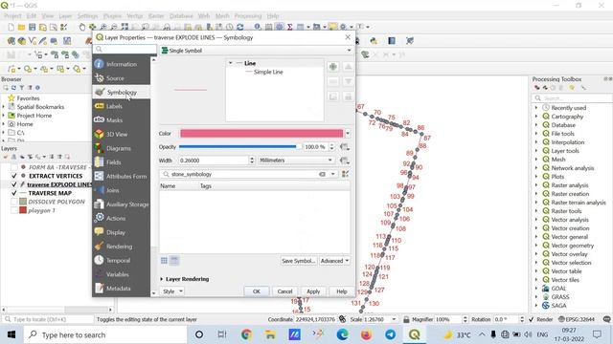The image size is (613, 344).
Task: Expand Cartography group in Processing Toolbox
Action: tap(536, 117)
